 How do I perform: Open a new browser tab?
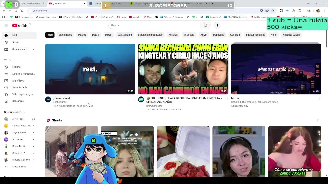point(212,4)
